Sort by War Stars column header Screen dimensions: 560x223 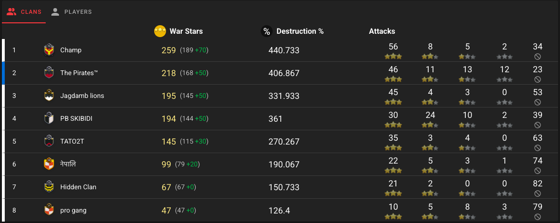pos(186,31)
